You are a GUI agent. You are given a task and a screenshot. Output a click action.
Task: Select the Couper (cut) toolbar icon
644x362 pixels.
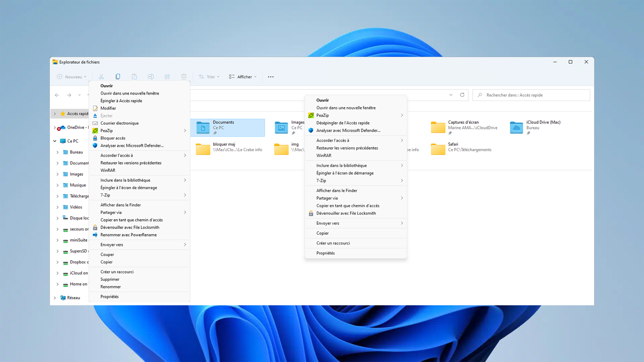(x=101, y=76)
